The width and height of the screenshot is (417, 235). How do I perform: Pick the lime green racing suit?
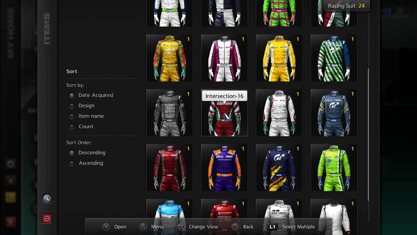coord(334,167)
